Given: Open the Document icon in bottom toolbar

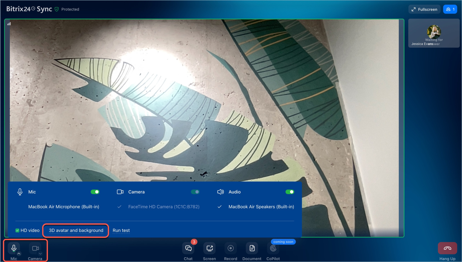Looking at the screenshot, I should 252,248.
